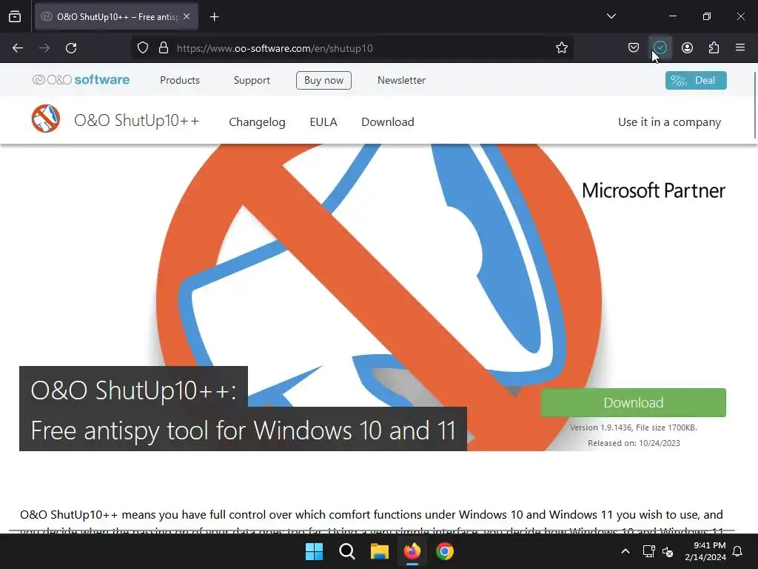
Task: Click the green Download button
Action: [x=634, y=402]
